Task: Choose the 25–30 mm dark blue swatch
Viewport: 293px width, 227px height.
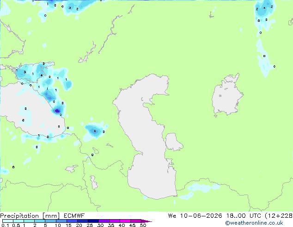Action: coord(93,221)
